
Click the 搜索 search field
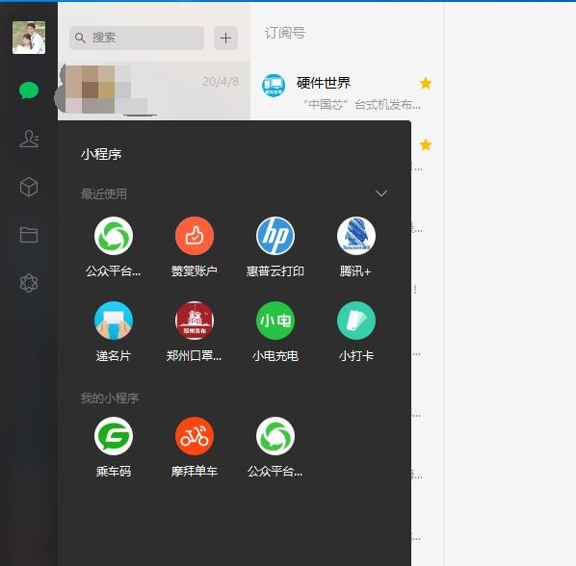tap(137, 38)
